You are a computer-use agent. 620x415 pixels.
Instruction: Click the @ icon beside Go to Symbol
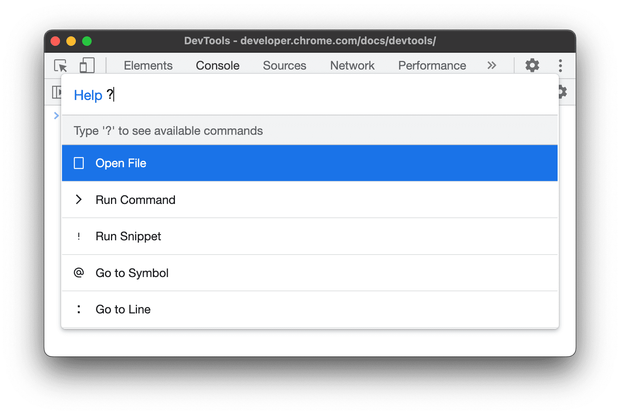click(x=79, y=273)
